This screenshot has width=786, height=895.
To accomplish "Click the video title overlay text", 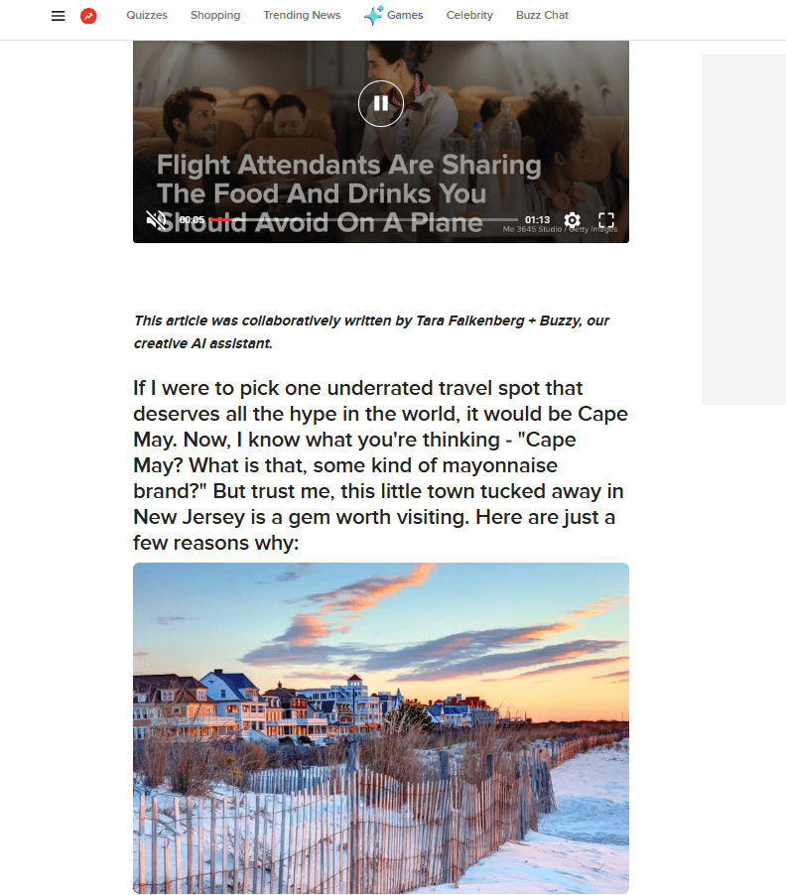I will [x=348, y=193].
